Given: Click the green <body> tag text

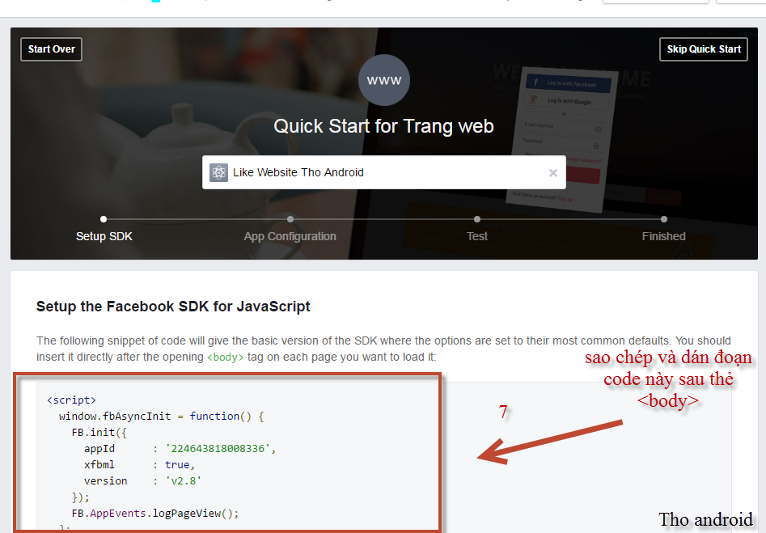Looking at the screenshot, I should pyautogui.click(x=225, y=357).
